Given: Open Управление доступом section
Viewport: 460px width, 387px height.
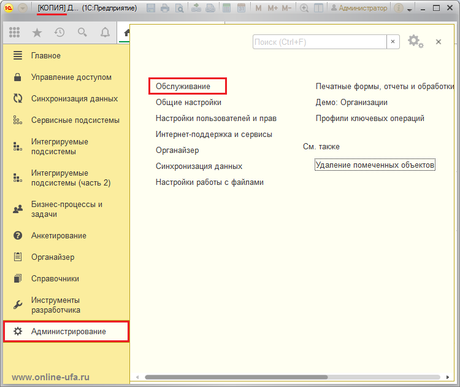Looking at the screenshot, I should click(x=71, y=77).
